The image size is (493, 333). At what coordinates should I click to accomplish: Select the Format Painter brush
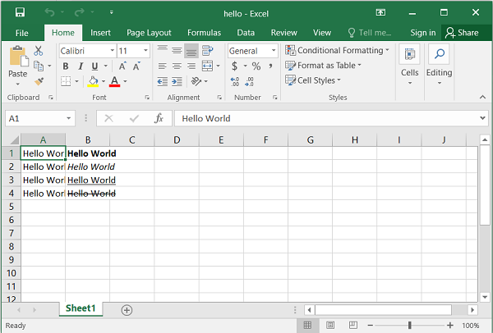(x=38, y=81)
